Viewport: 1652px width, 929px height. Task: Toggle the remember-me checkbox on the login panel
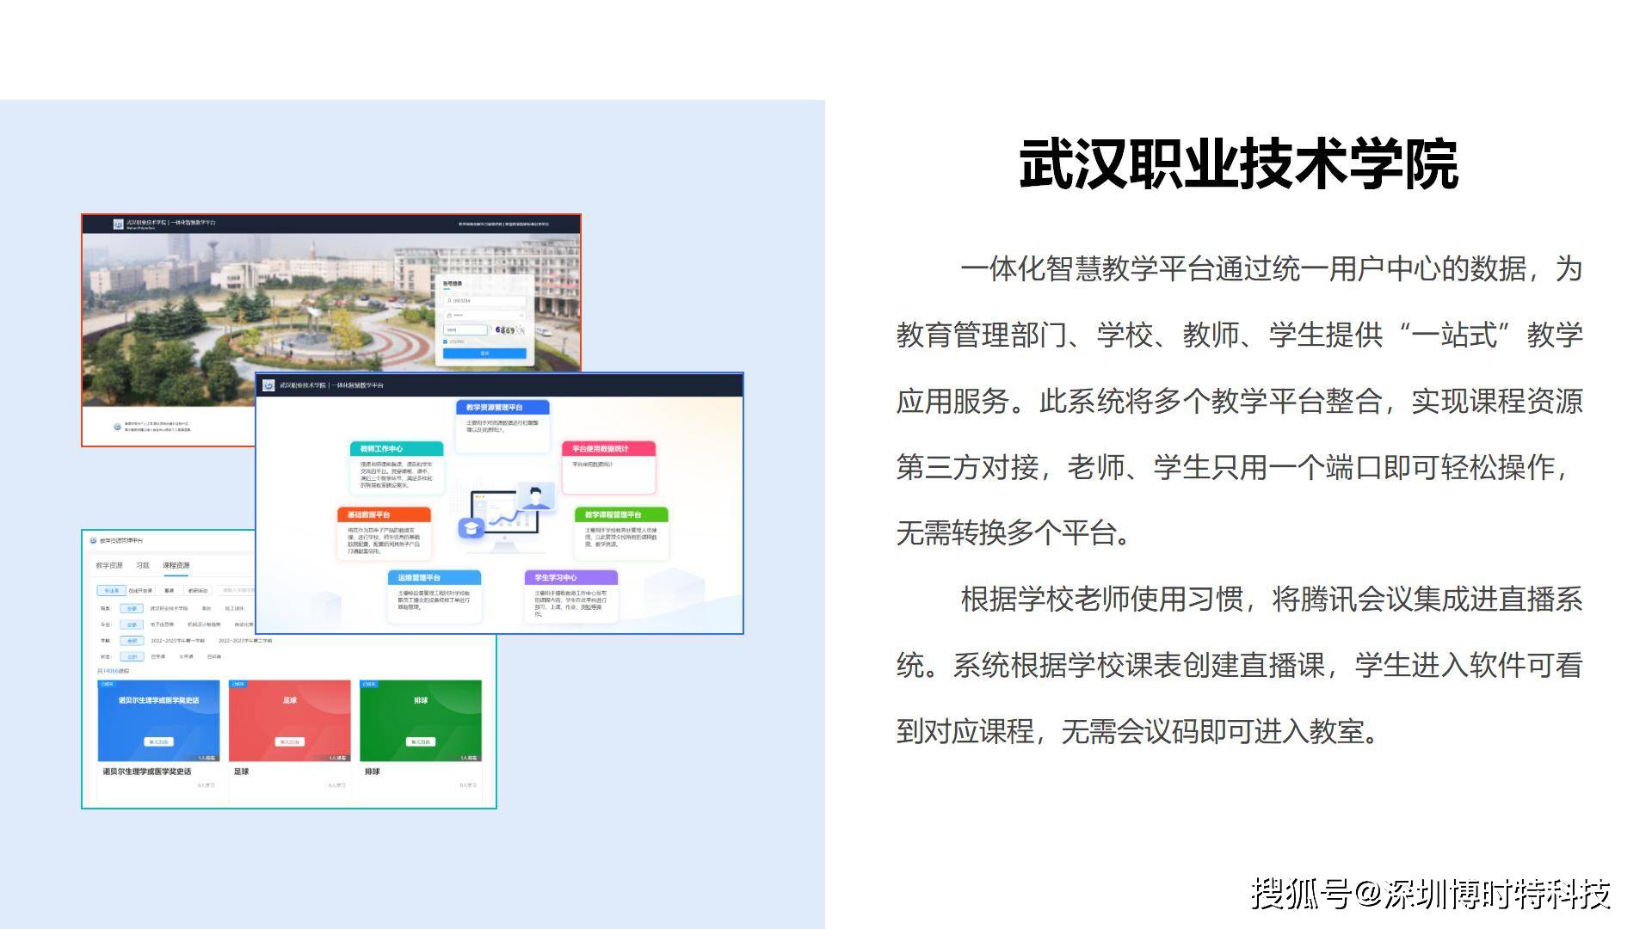445,341
